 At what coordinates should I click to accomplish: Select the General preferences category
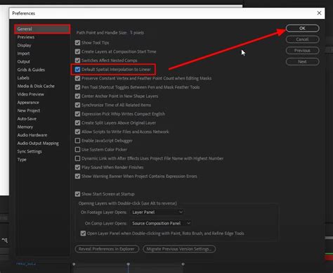tap(42, 29)
